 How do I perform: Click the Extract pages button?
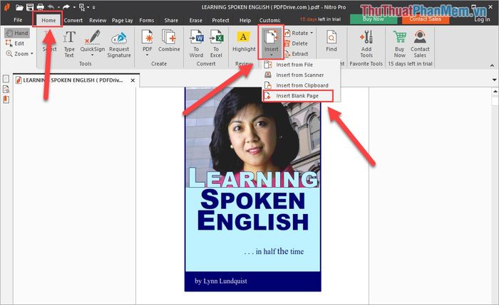point(297,54)
